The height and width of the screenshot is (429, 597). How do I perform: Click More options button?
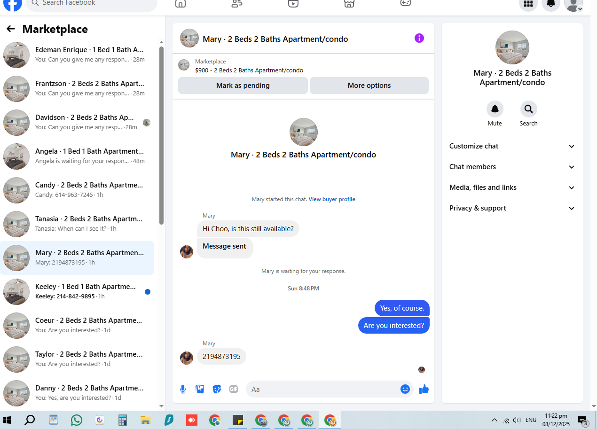(369, 86)
